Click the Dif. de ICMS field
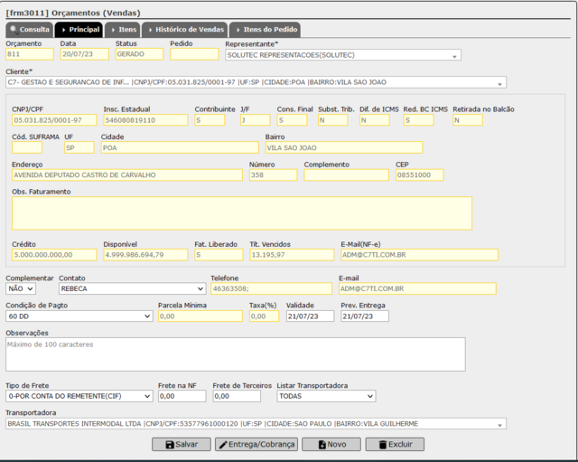 point(375,120)
